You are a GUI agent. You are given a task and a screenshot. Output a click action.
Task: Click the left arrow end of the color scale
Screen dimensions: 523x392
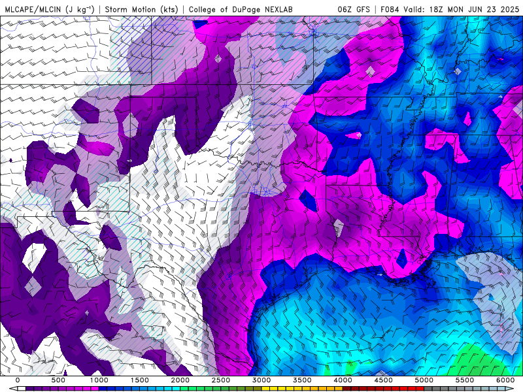13,389
